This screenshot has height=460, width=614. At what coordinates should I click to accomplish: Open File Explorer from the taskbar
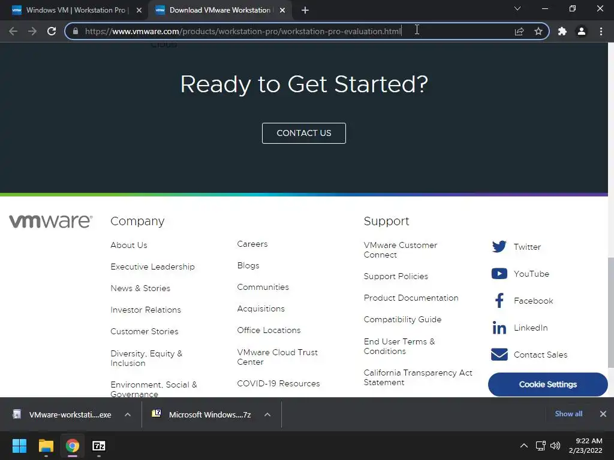pos(46,446)
